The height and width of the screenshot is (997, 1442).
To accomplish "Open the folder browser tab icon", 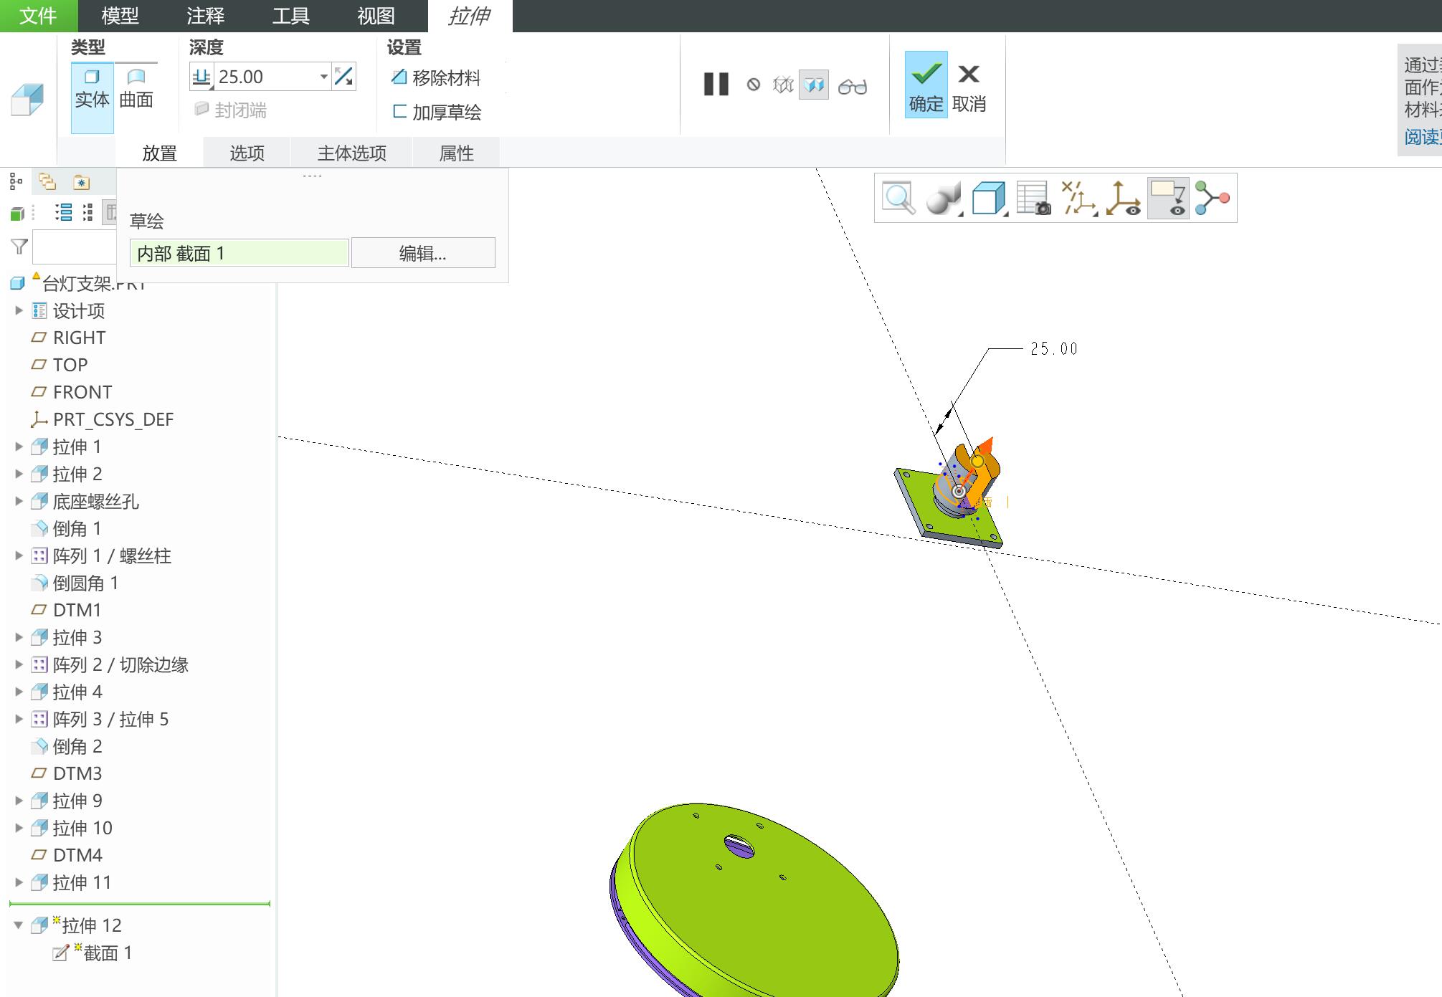I will click(48, 182).
